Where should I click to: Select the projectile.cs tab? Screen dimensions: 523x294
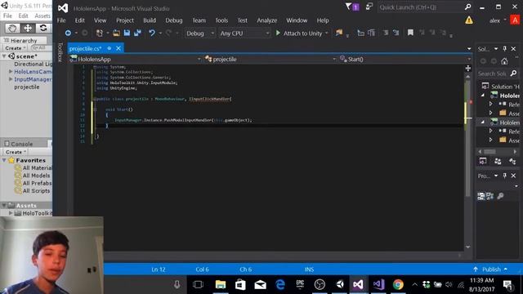pos(85,49)
